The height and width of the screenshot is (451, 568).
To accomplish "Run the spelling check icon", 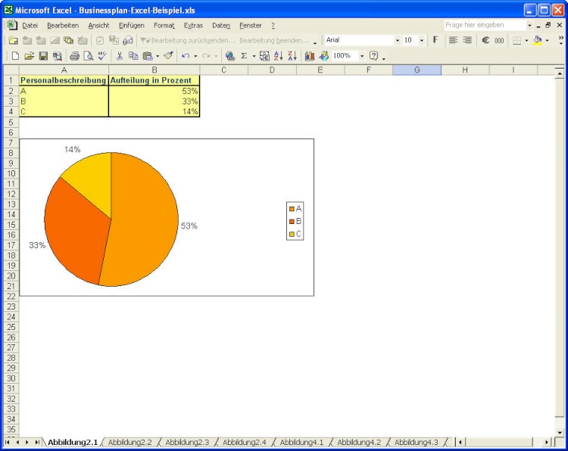I will [x=102, y=56].
